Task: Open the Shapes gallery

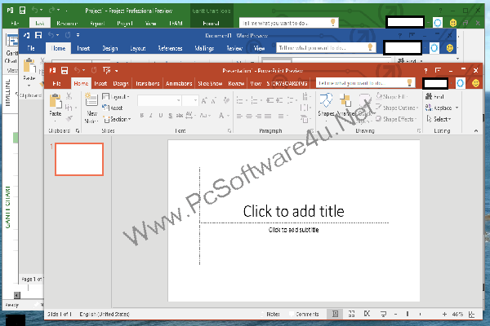Action: pos(326,105)
